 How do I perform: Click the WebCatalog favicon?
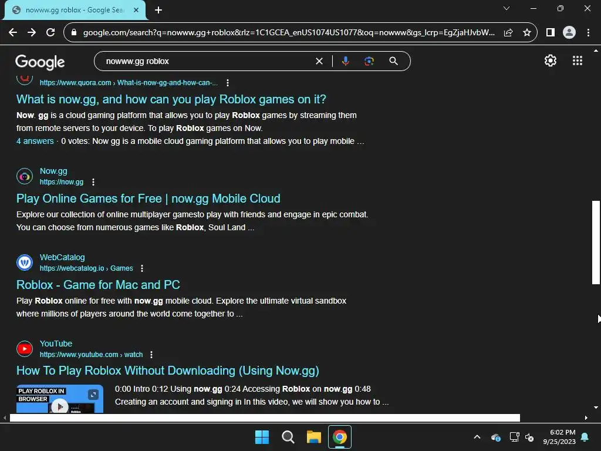[25, 262]
